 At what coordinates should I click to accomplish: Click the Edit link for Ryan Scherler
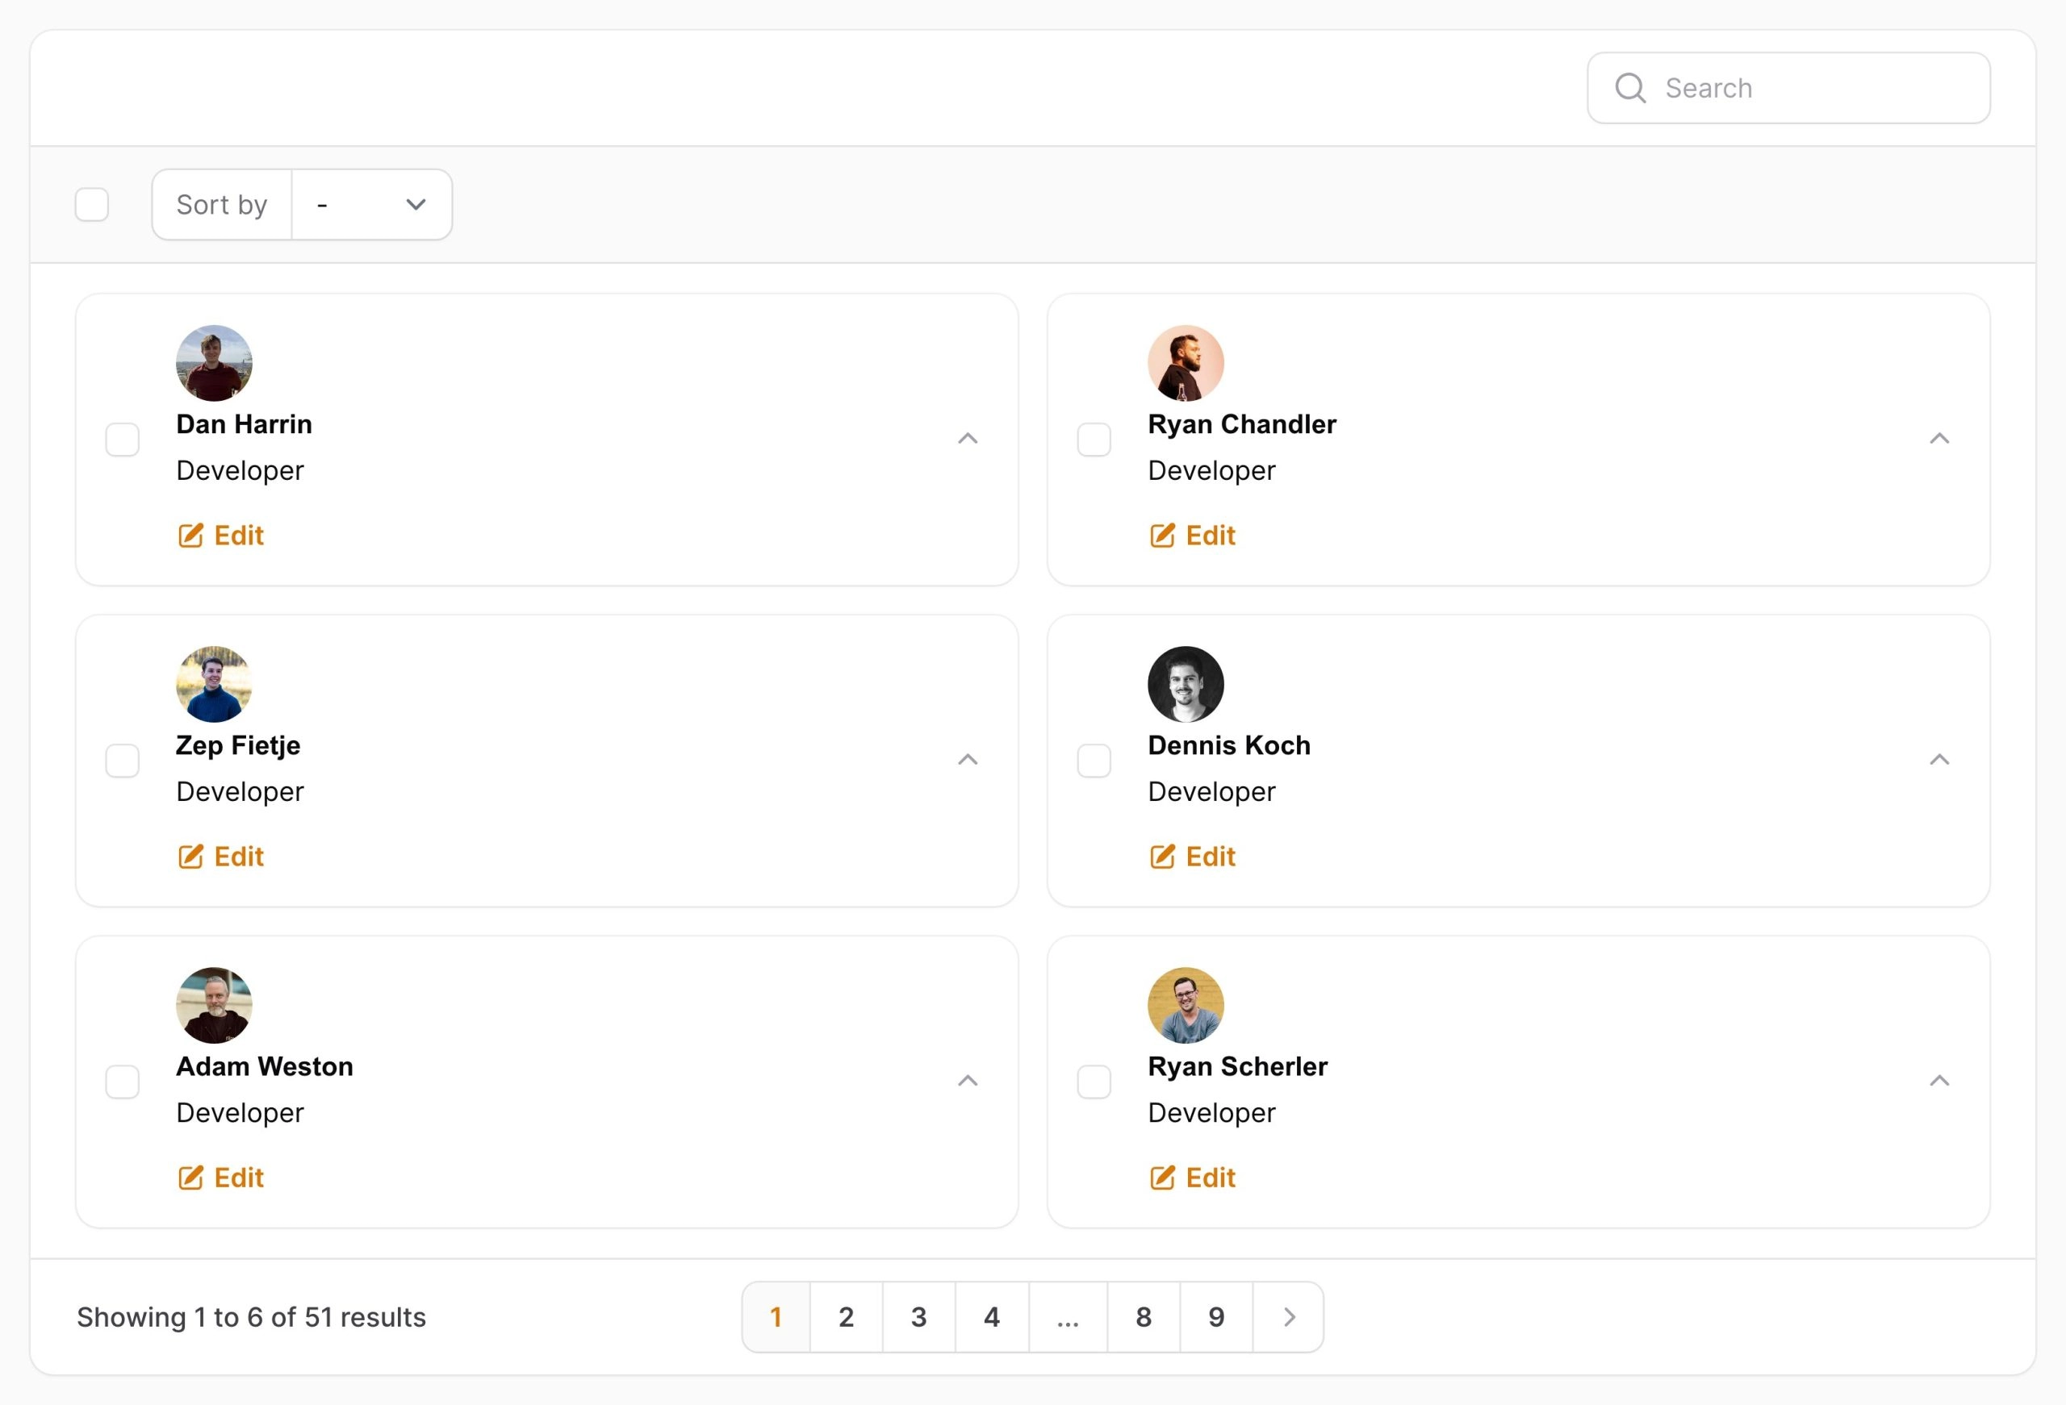(x=1192, y=1178)
